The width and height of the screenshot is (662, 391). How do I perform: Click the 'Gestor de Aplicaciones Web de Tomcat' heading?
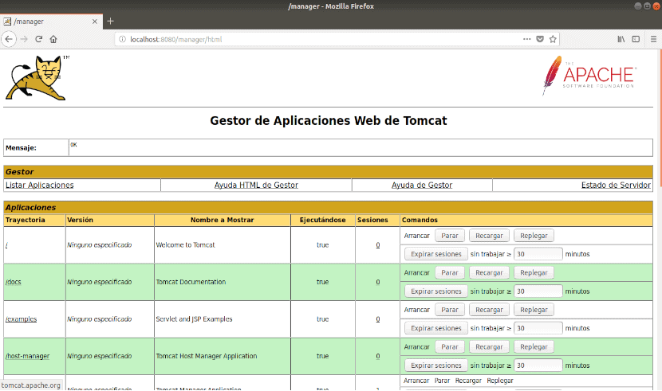[329, 121]
